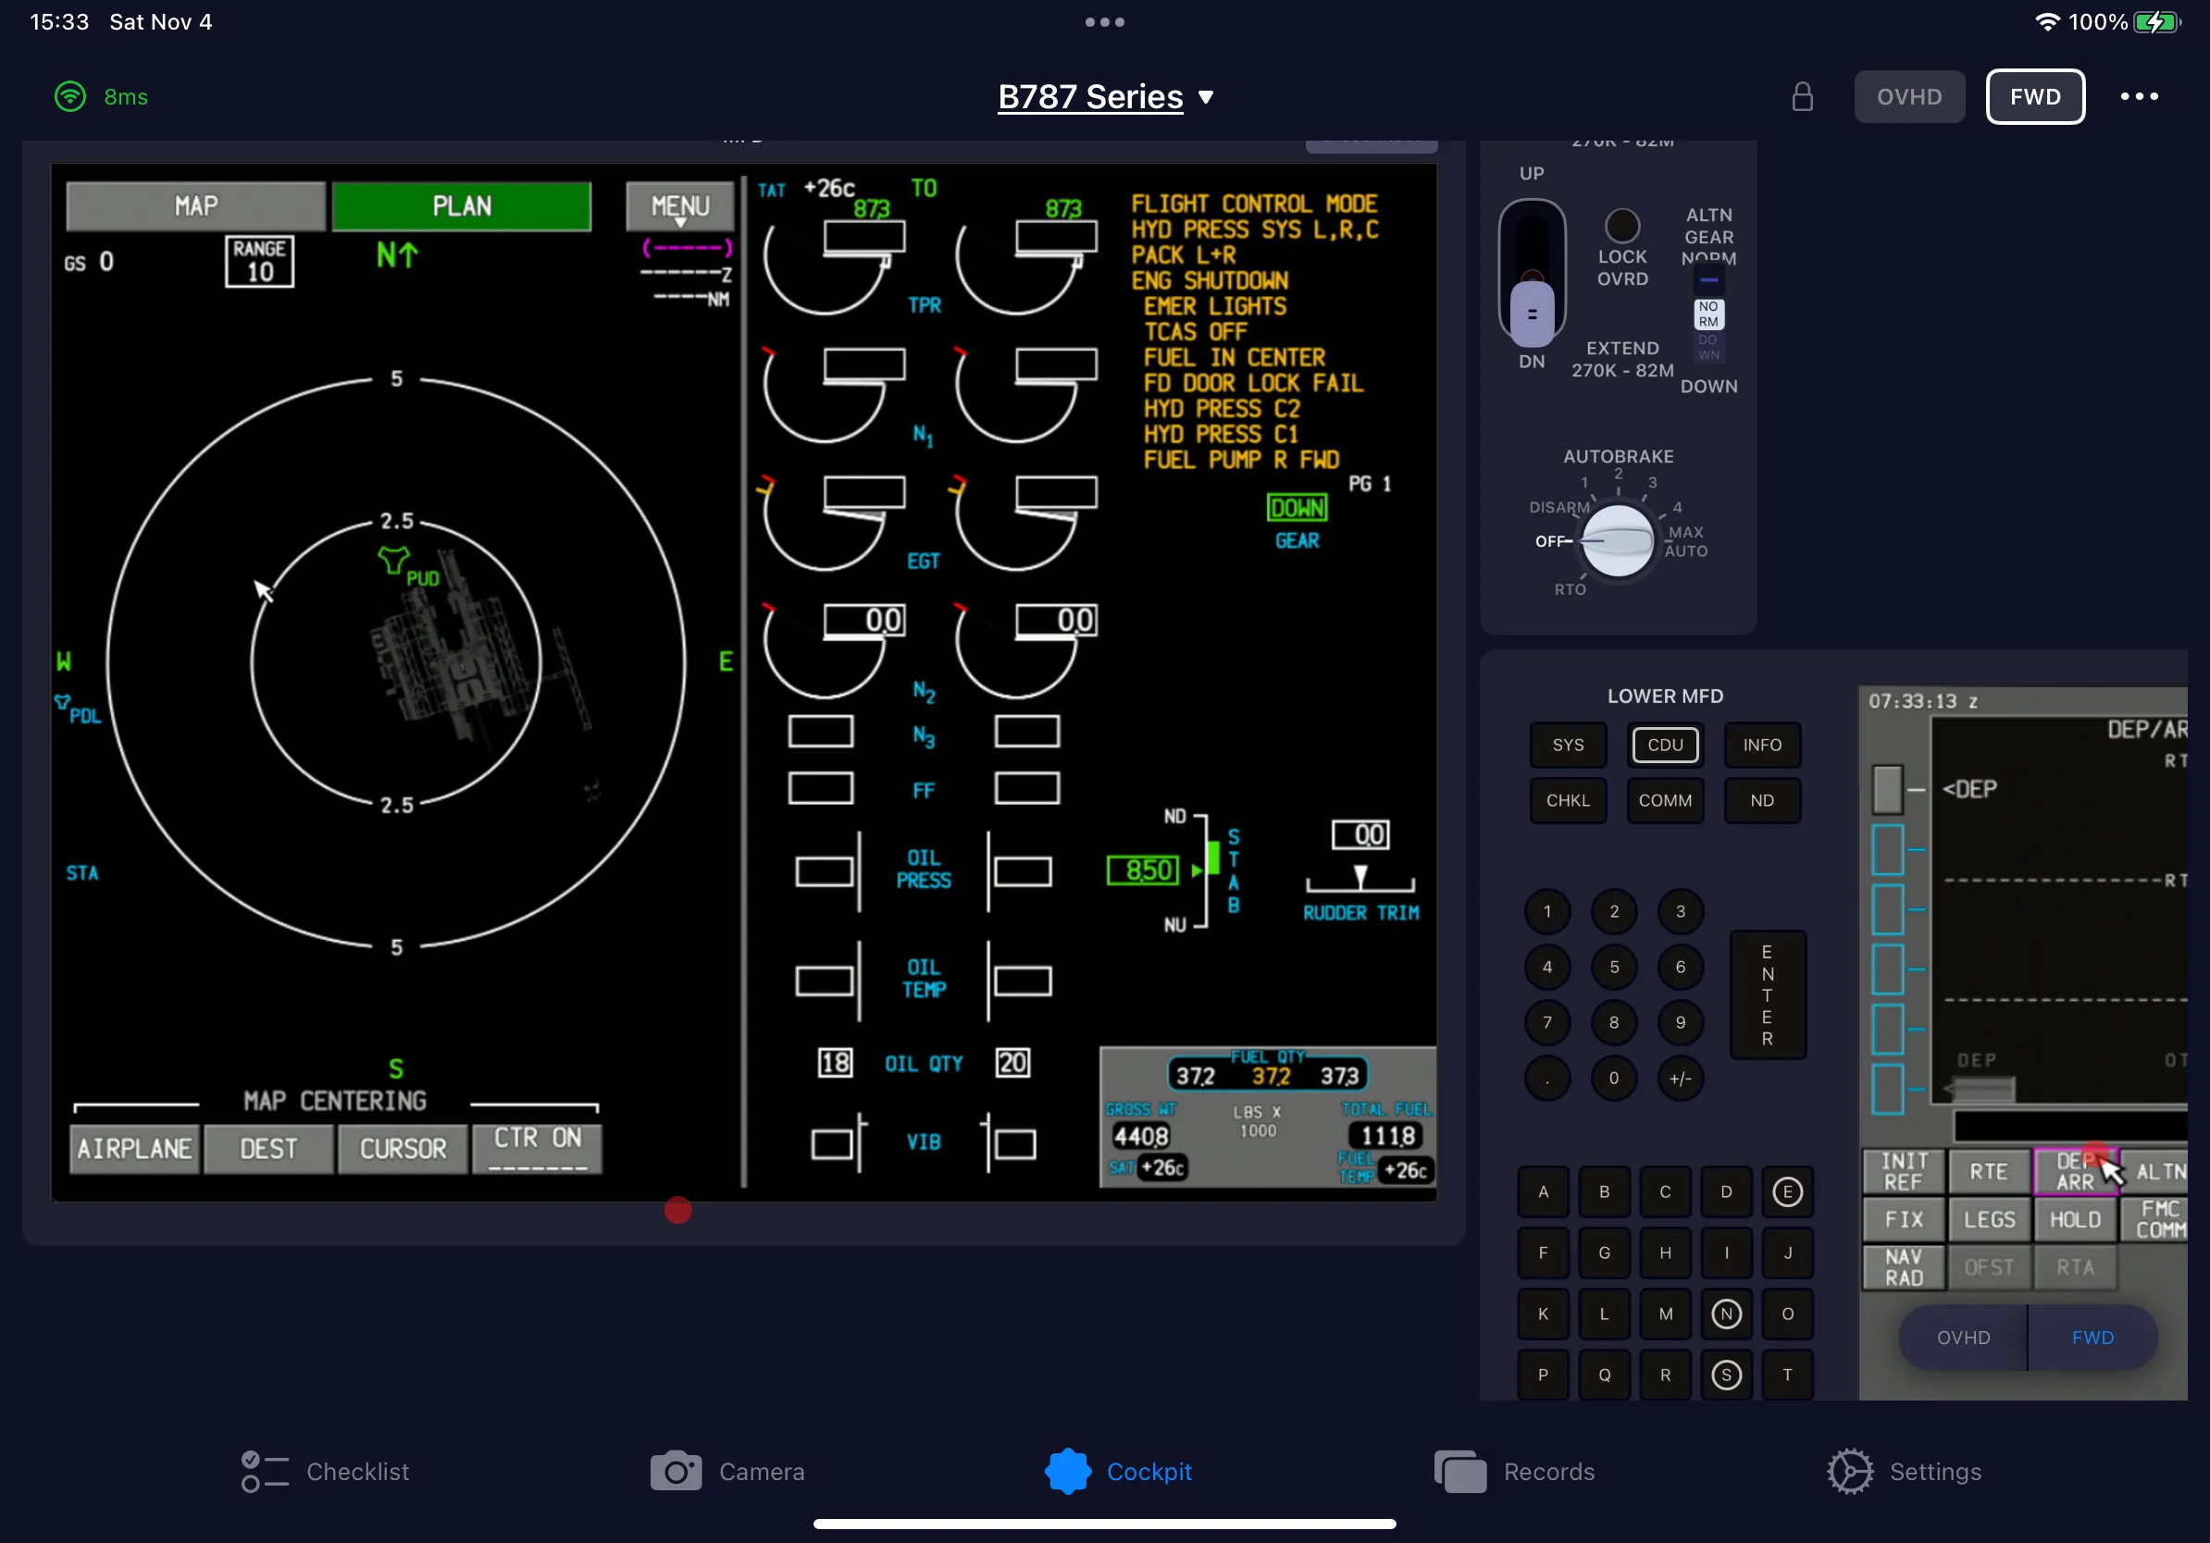The width and height of the screenshot is (2210, 1543).
Task: Select the PLAN mode on the ND
Action: tap(461, 206)
